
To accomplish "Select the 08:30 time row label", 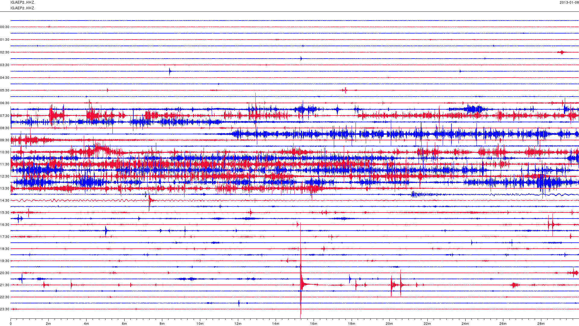I will [5, 128].
